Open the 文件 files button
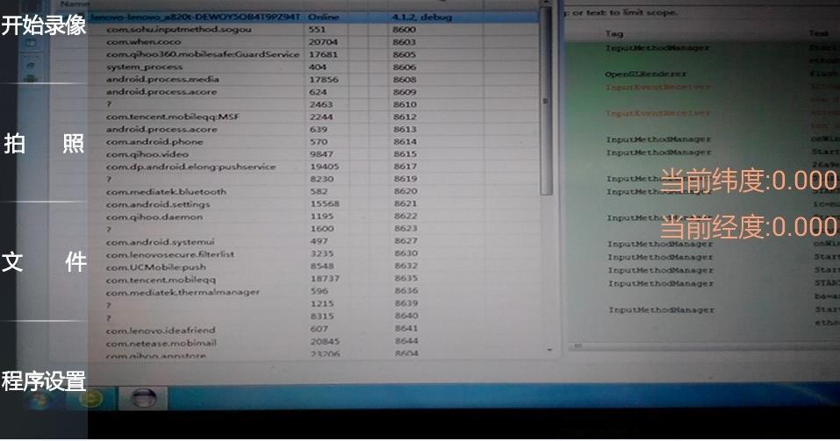This screenshot has width=840, height=441. (43, 262)
